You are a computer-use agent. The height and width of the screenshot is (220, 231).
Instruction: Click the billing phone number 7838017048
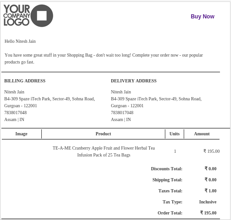[16, 113]
